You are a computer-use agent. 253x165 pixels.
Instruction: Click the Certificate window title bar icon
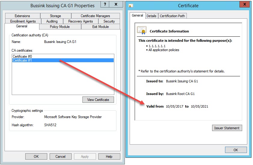point(131,6)
